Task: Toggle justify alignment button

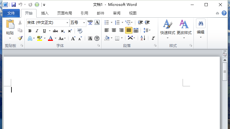Action: tap(129, 30)
